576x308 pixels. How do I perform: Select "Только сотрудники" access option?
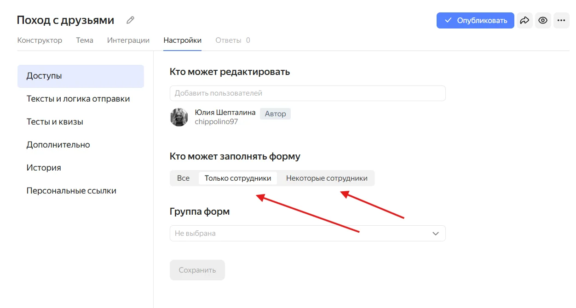(238, 178)
